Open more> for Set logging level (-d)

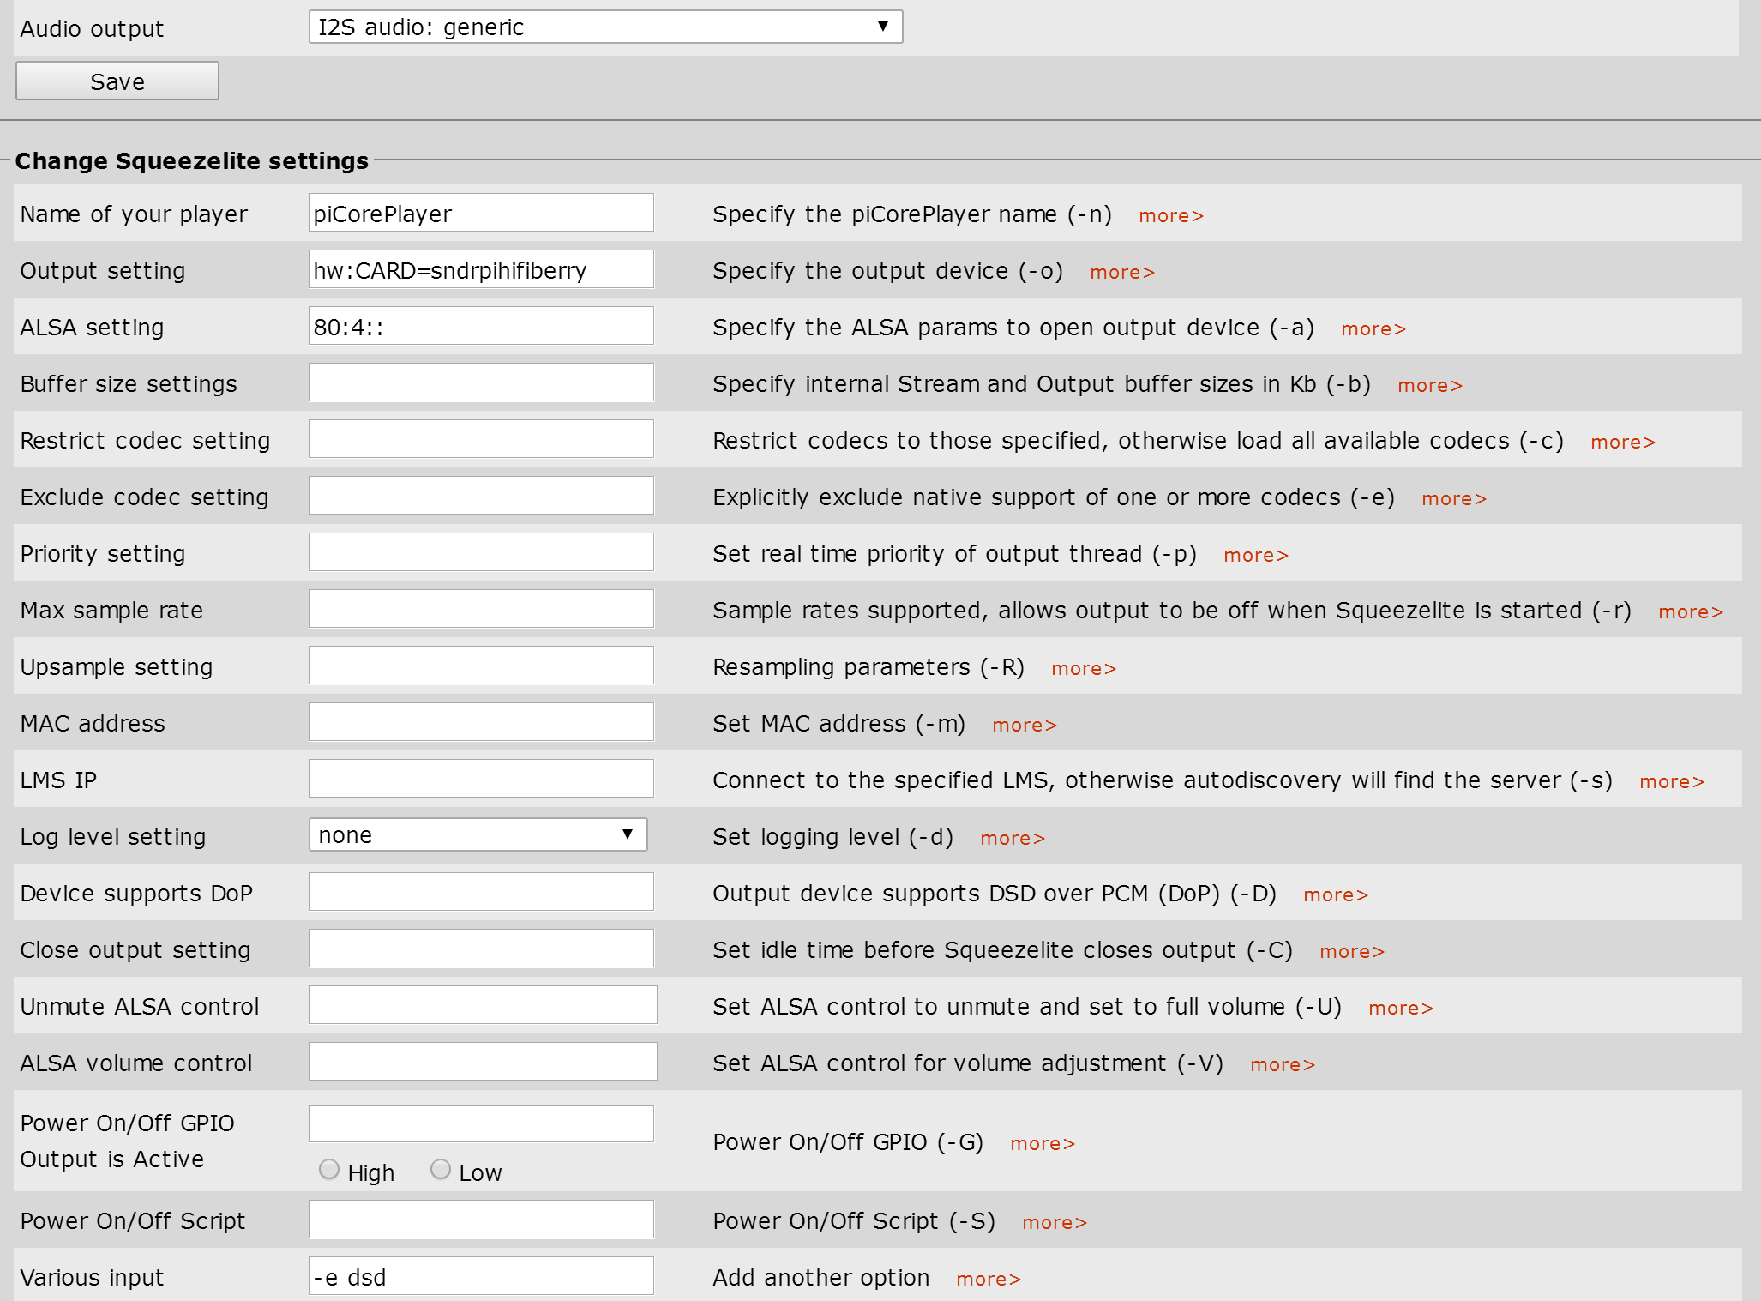pos(1013,838)
